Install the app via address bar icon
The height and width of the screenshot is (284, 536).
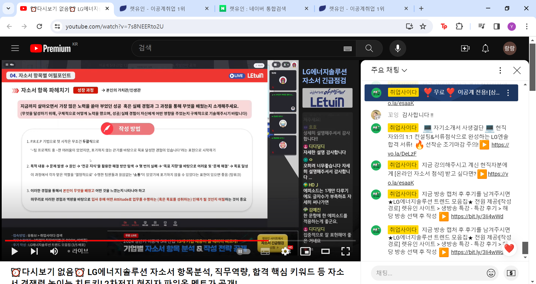pyautogui.click(x=409, y=26)
